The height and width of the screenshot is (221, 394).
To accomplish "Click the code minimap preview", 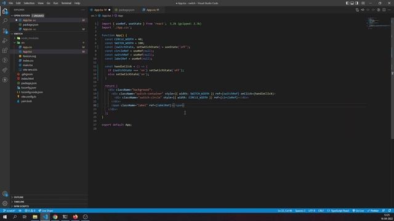I will pos(378,23).
